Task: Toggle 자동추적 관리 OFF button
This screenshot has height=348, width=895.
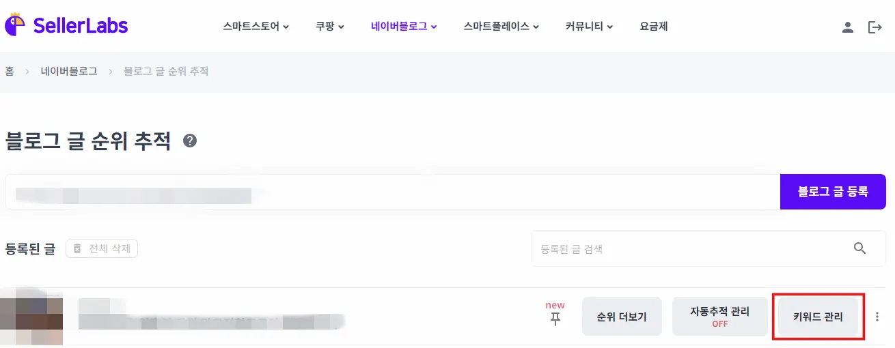Action: 719,317
